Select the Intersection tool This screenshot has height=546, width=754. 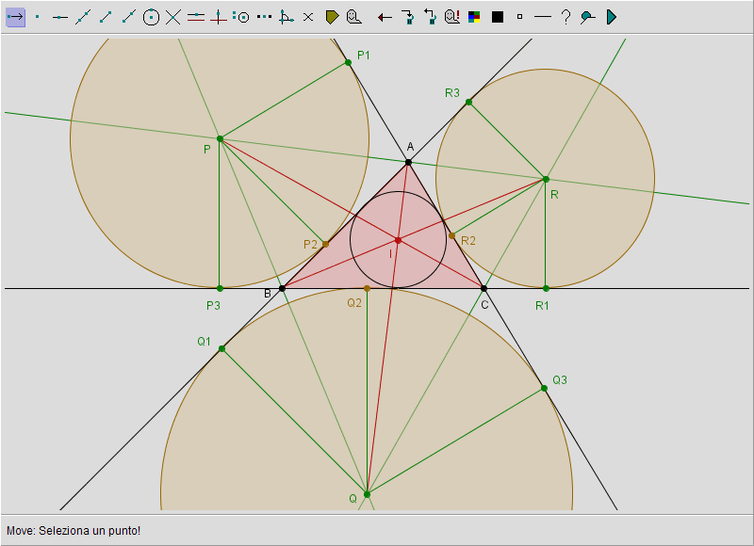[173, 17]
